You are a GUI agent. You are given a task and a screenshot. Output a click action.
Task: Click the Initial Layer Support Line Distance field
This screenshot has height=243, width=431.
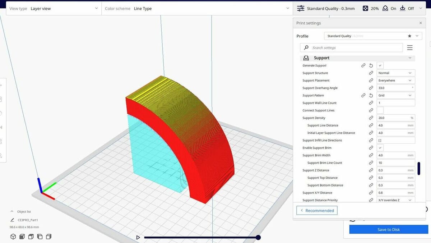[x=396, y=133]
